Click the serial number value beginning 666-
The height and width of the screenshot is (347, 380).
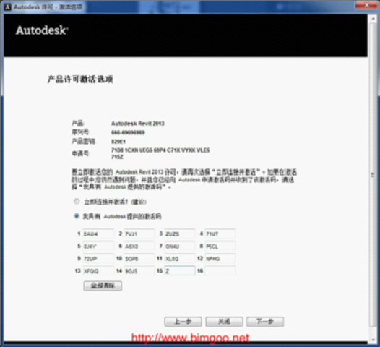[x=128, y=132]
